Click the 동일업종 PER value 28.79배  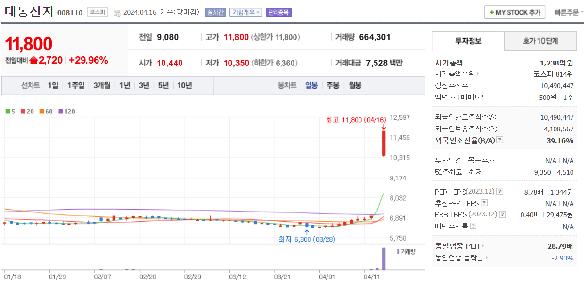click(x=560, y=246)
